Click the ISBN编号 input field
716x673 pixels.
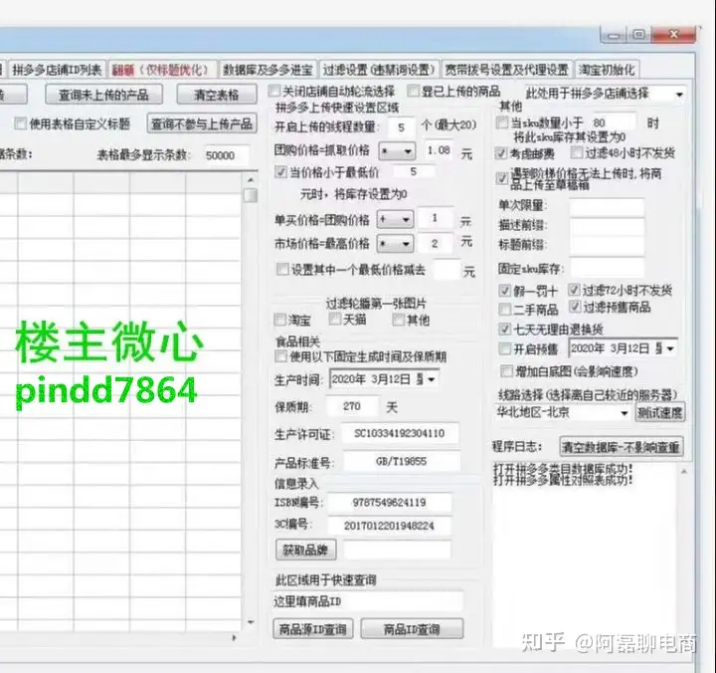(389, 503)
